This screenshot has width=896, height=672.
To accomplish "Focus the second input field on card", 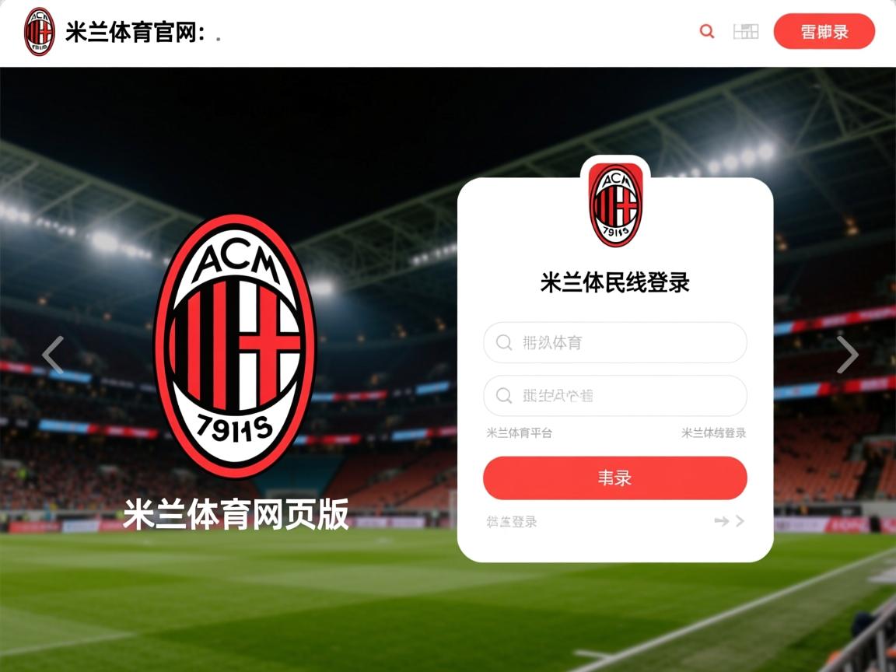I will coord(615,395).
